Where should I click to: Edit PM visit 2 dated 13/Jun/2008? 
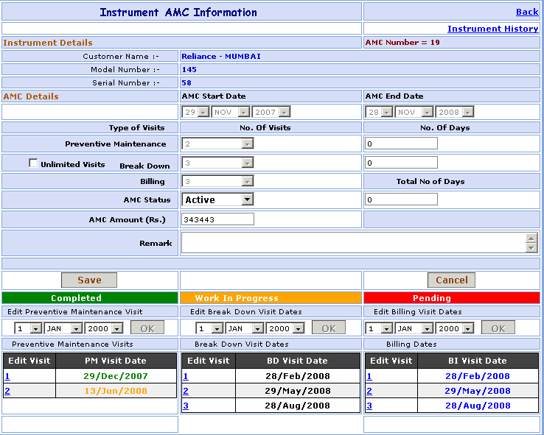click(x=7, y=391)
